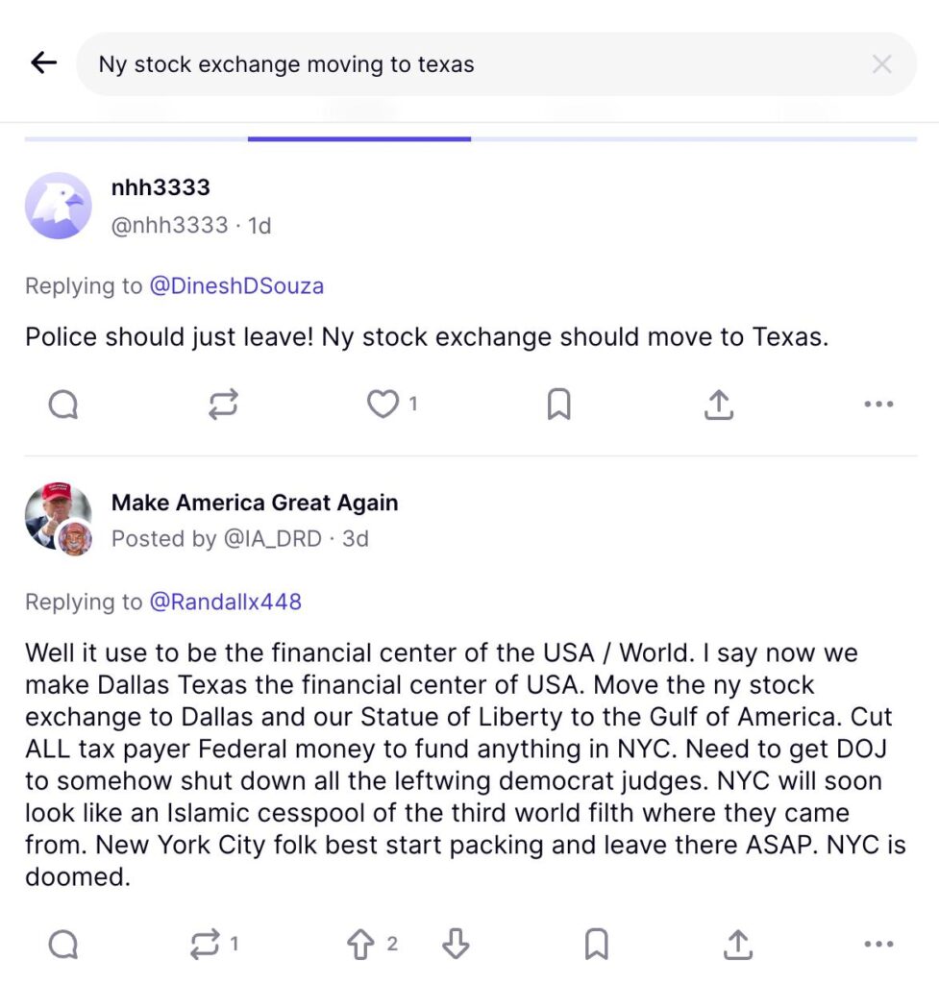Reply to the Make America Great Again post

tap(63, 946)
